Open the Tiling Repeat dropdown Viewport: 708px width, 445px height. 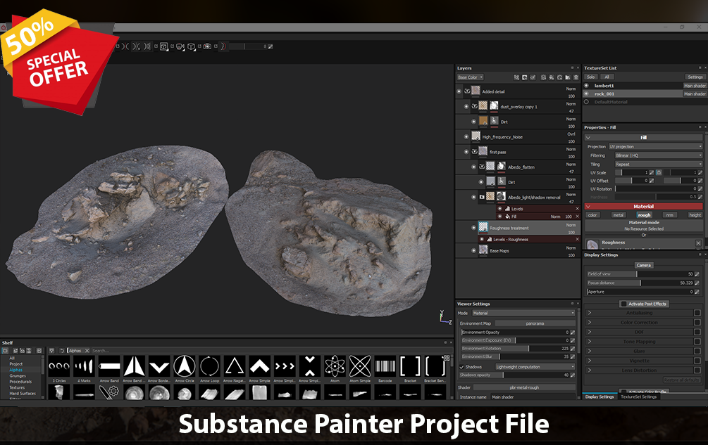click(658, 165)
